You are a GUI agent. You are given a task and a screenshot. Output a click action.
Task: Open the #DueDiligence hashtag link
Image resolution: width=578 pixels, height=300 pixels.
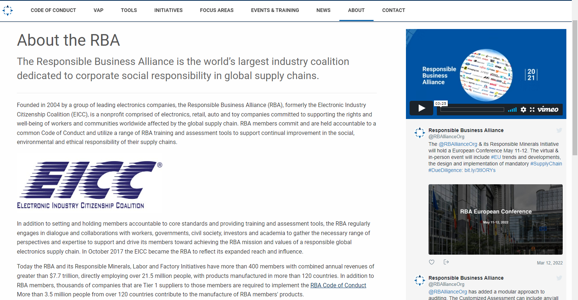pos(446,170)
